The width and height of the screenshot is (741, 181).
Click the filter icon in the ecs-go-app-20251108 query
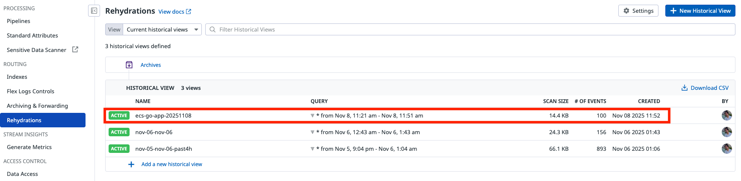click(313, 115)
